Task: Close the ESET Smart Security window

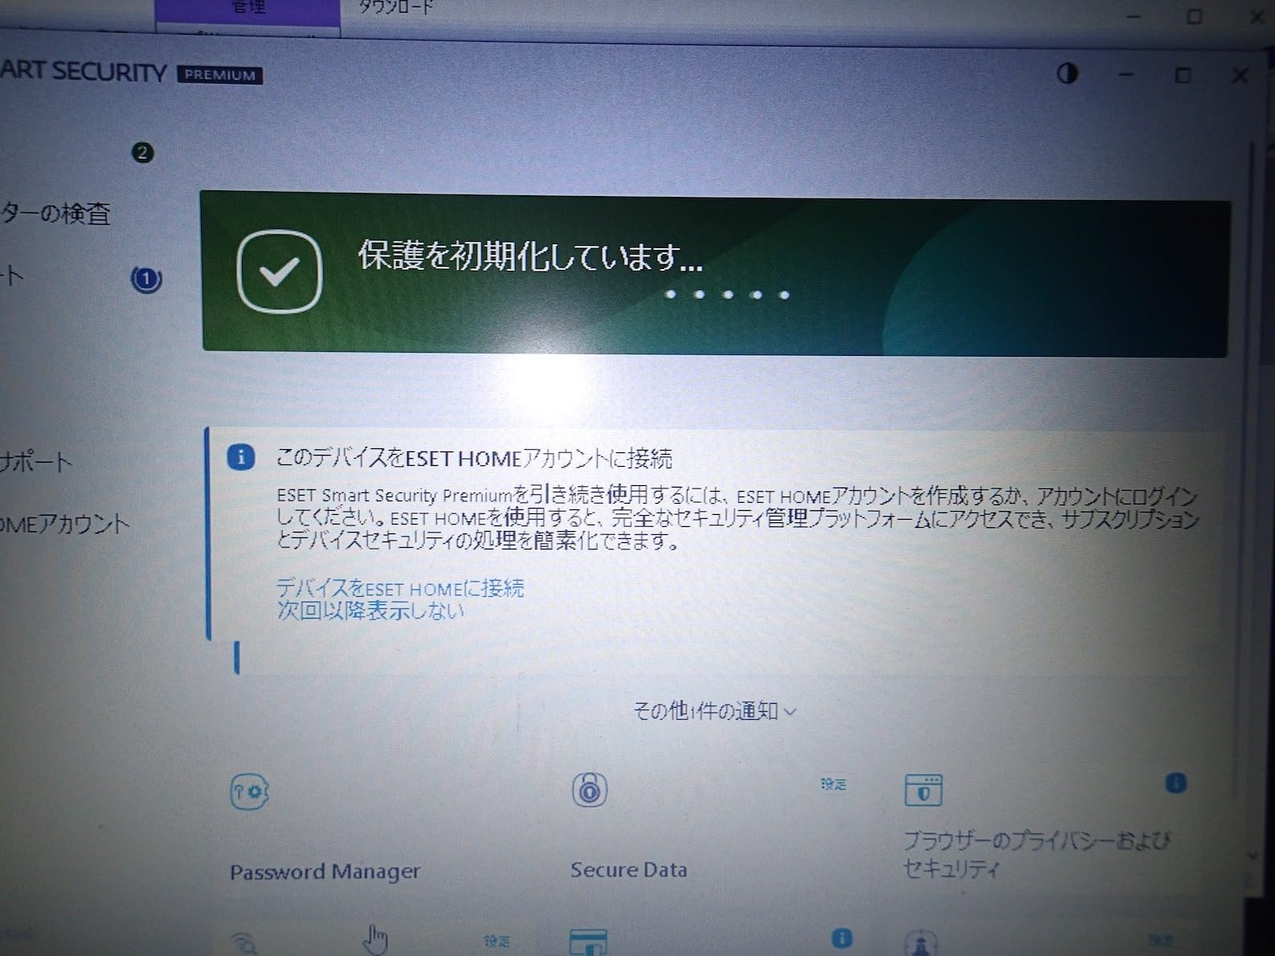Action: [1240, 76]
